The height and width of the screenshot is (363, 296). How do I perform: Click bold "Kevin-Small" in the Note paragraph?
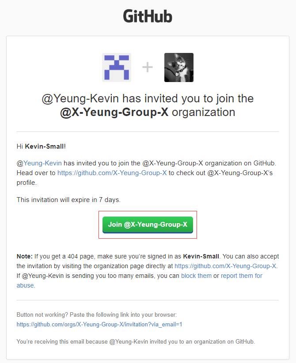pos(201,256)
